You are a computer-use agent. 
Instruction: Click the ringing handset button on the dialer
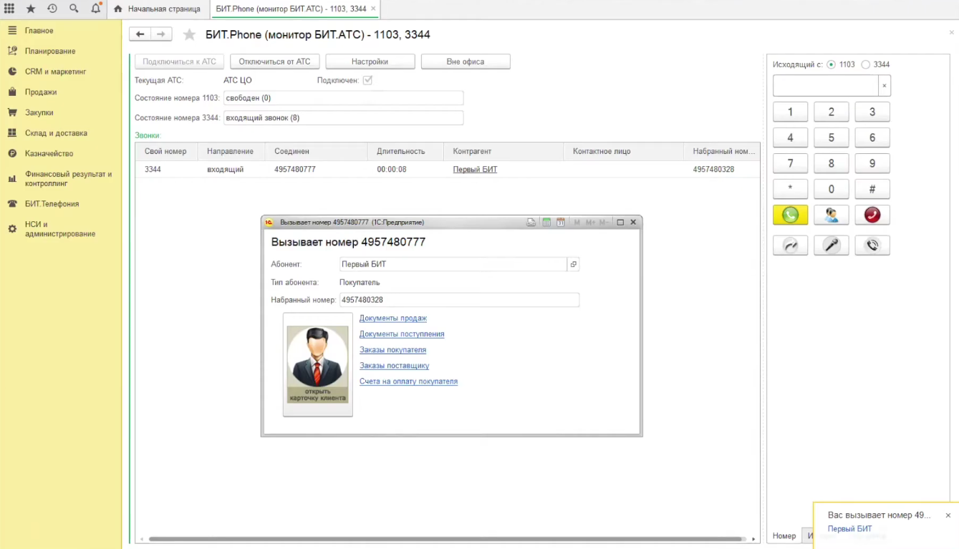pyautogui.click(x=872, y=246)
